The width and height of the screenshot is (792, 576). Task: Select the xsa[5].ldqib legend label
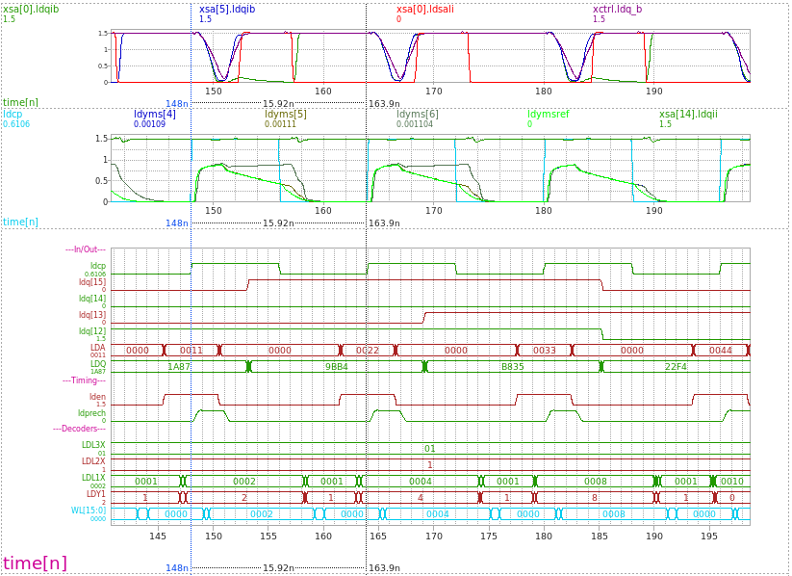[x=227, y=9]
